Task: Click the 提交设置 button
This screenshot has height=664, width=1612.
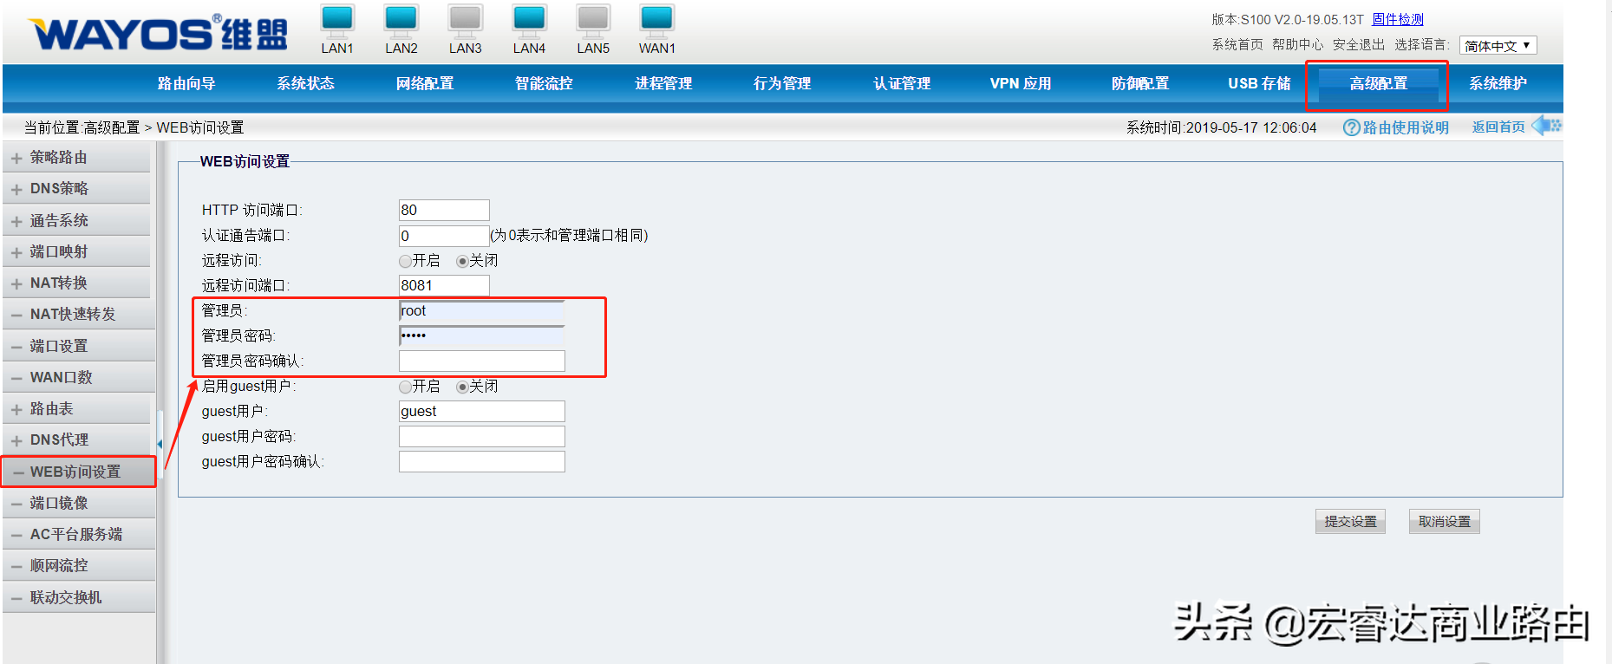Action: point(1350,521)
